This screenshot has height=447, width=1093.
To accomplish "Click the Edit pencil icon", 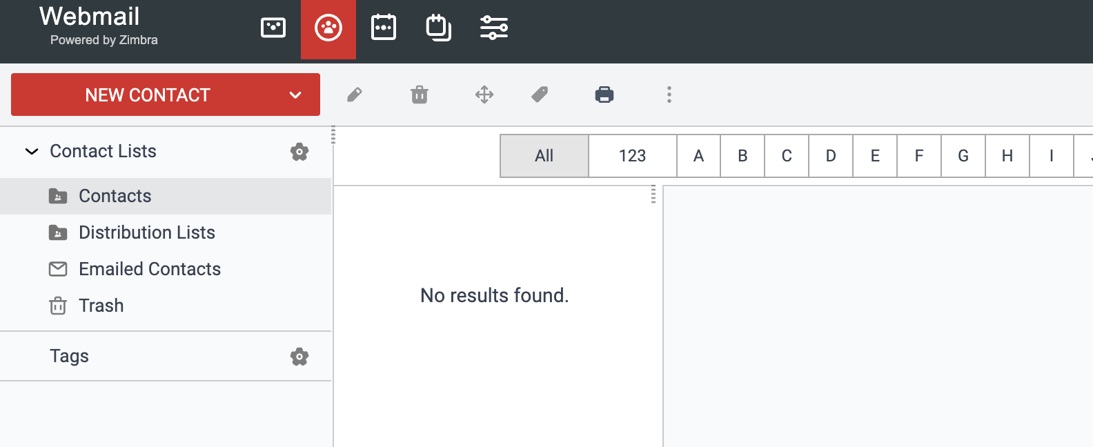I will [x=355, y=95].
